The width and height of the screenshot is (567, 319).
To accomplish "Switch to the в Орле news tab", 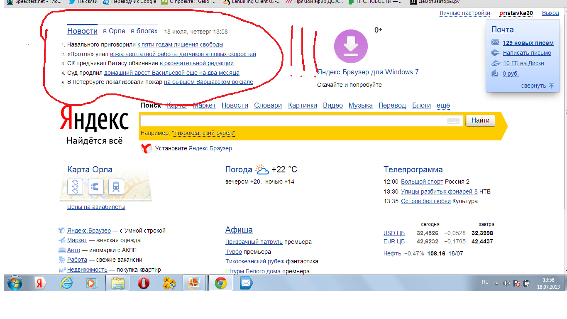I will [x=114, y=31].
